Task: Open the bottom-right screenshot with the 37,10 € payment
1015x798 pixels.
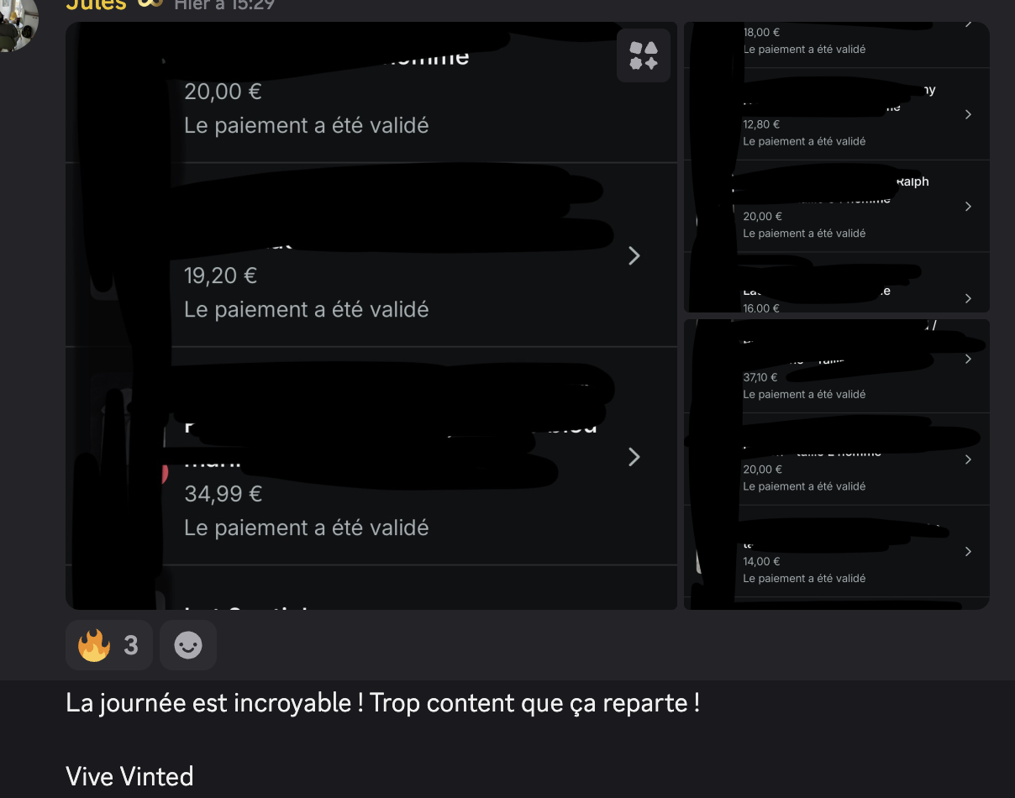Action: point(837,464)
